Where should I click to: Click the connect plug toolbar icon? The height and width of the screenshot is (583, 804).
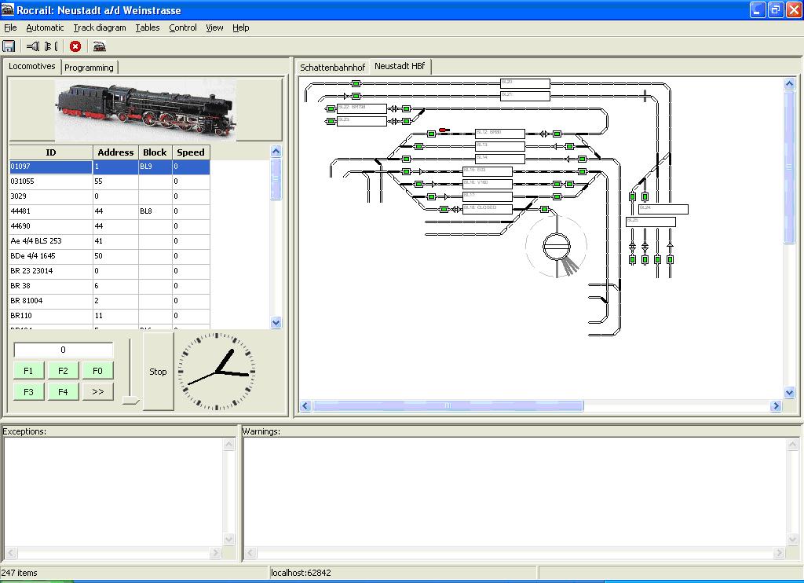(33, 46)
